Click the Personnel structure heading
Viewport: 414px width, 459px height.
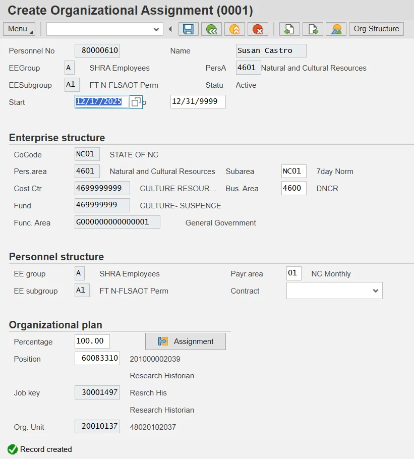pyautogui.click(x=56, y=257)
